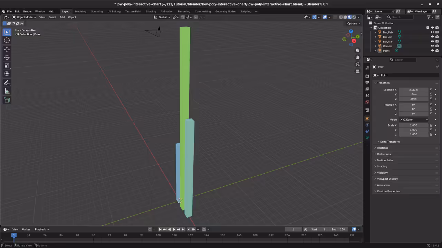Disable Bar_Mar render visibility
442x248 pixels.
pyautogui.click(x=437, y=41)
